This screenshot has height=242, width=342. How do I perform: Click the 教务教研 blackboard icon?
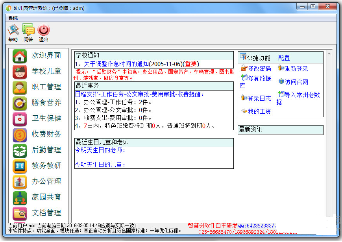pyautogui.click(x=20, y=166)
